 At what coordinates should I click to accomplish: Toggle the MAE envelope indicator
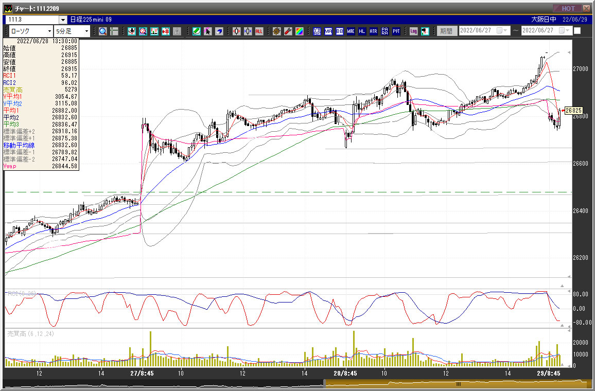point(351,31)
